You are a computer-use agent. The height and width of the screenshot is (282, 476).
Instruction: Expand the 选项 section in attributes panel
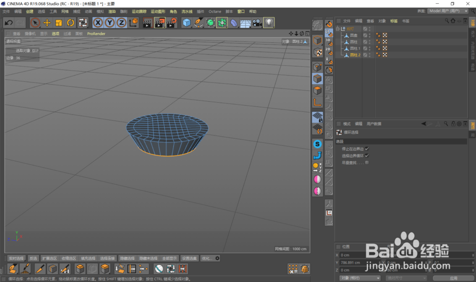point(339,140)
